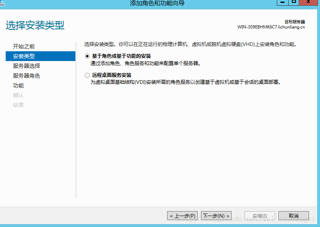Select 基于角色或基于功能的安装 radio button
The height and width of the screenshot is (227, 320).
click(87, 56)
